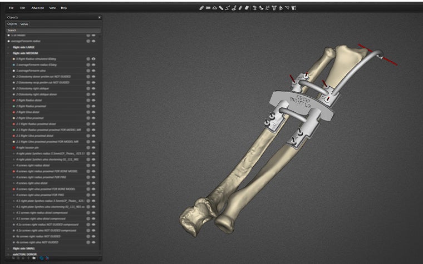This screenshot has width=423, height=264.
Task: Click the round icon on 4 right locator pin row
Action: 88,148
